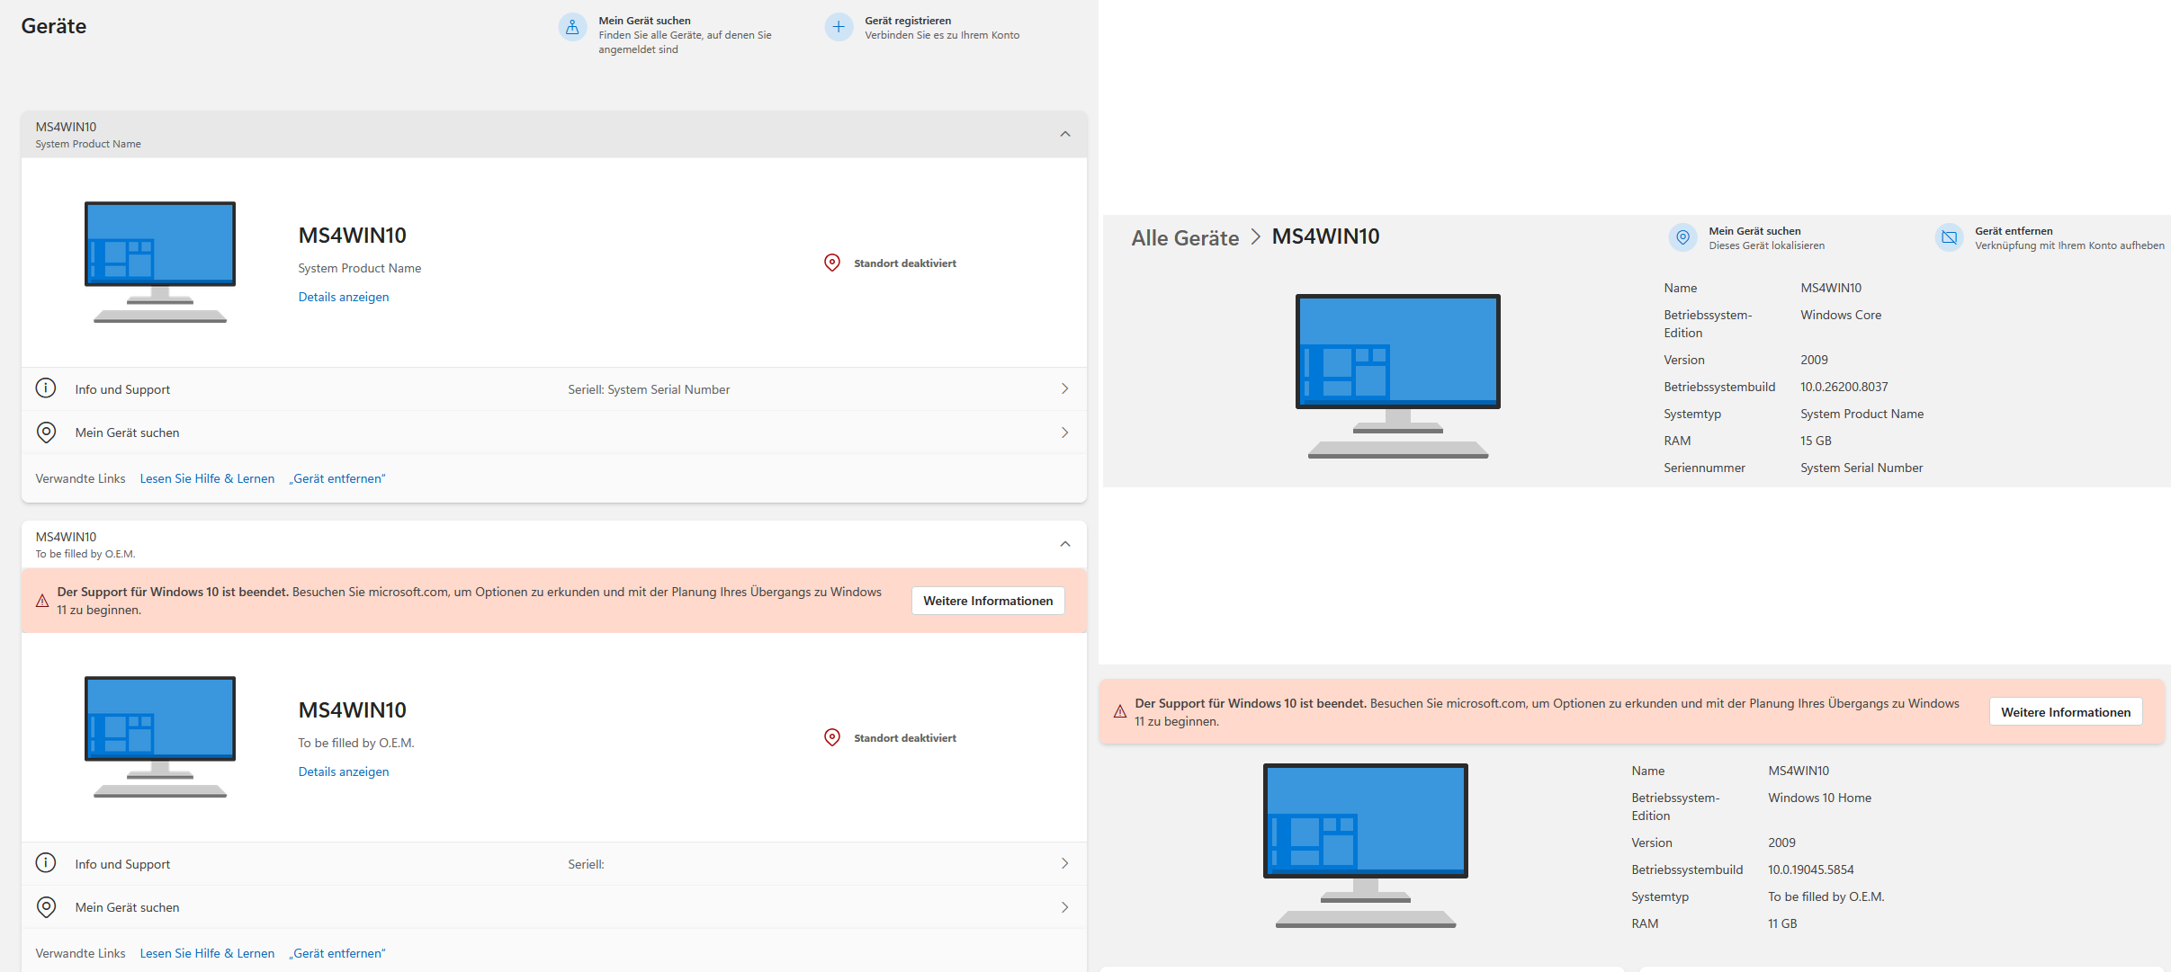This screenshot has width=2171, height=972.
Task: Click the "Gerät entfernen" link in the O.E.M. card
Action: point(337,953)
